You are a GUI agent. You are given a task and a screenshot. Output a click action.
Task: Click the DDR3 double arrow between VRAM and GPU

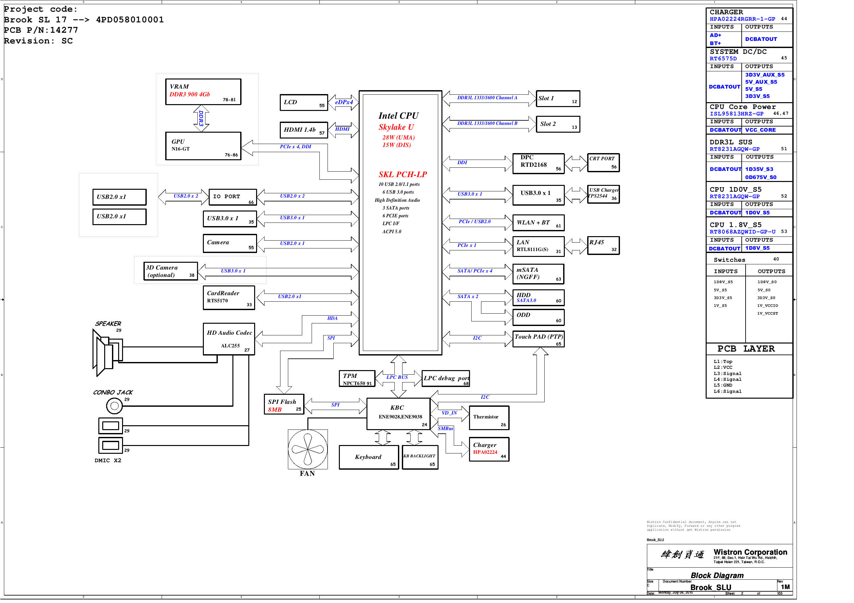point(201,118)
